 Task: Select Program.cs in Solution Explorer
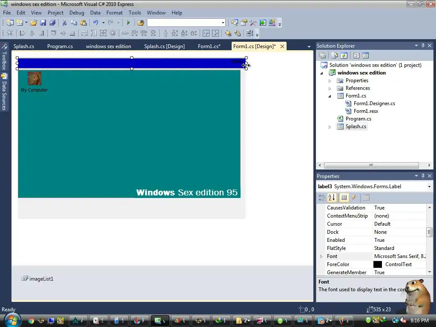tap(359, 119)
